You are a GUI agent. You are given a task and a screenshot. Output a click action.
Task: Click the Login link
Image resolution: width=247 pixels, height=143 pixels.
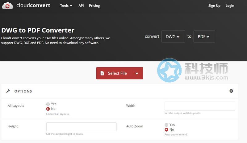pos(230,6)
